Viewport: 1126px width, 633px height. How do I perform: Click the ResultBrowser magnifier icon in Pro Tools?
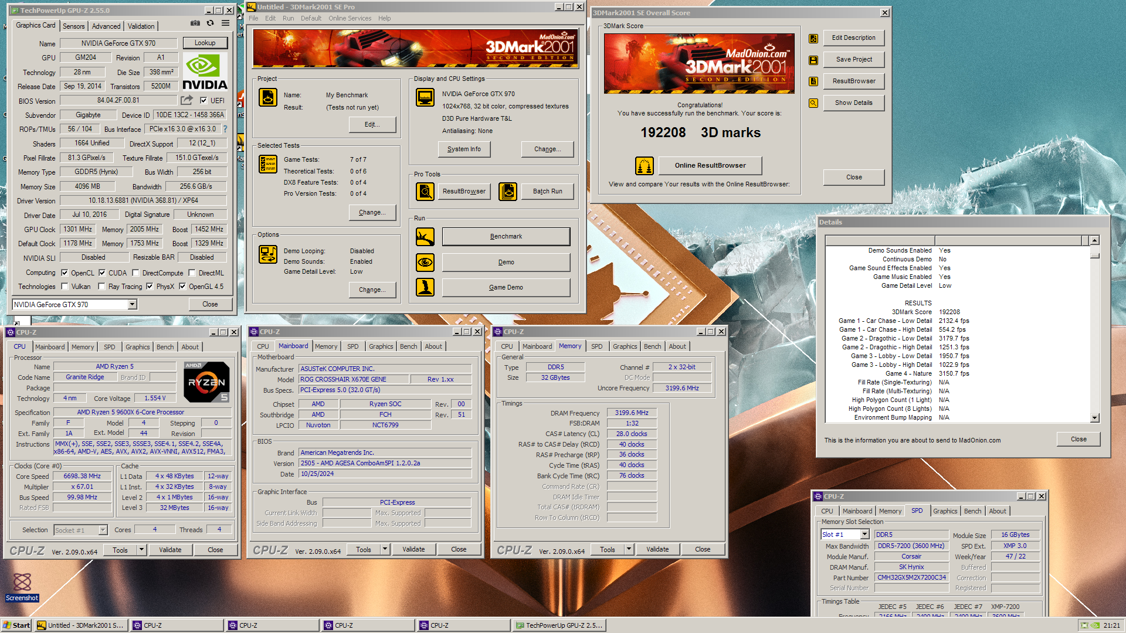click(x=425, y=191)
